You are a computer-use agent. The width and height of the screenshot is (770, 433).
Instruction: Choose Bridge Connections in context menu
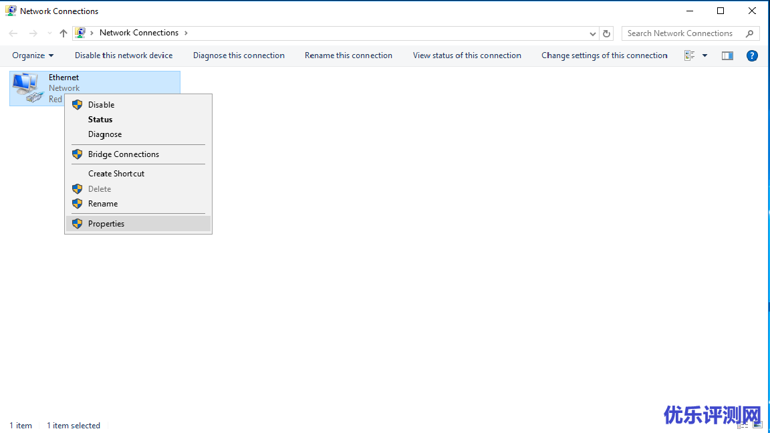[x=124, y=154]
